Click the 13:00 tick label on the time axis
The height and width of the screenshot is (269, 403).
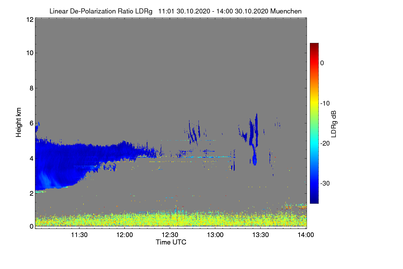215,235
